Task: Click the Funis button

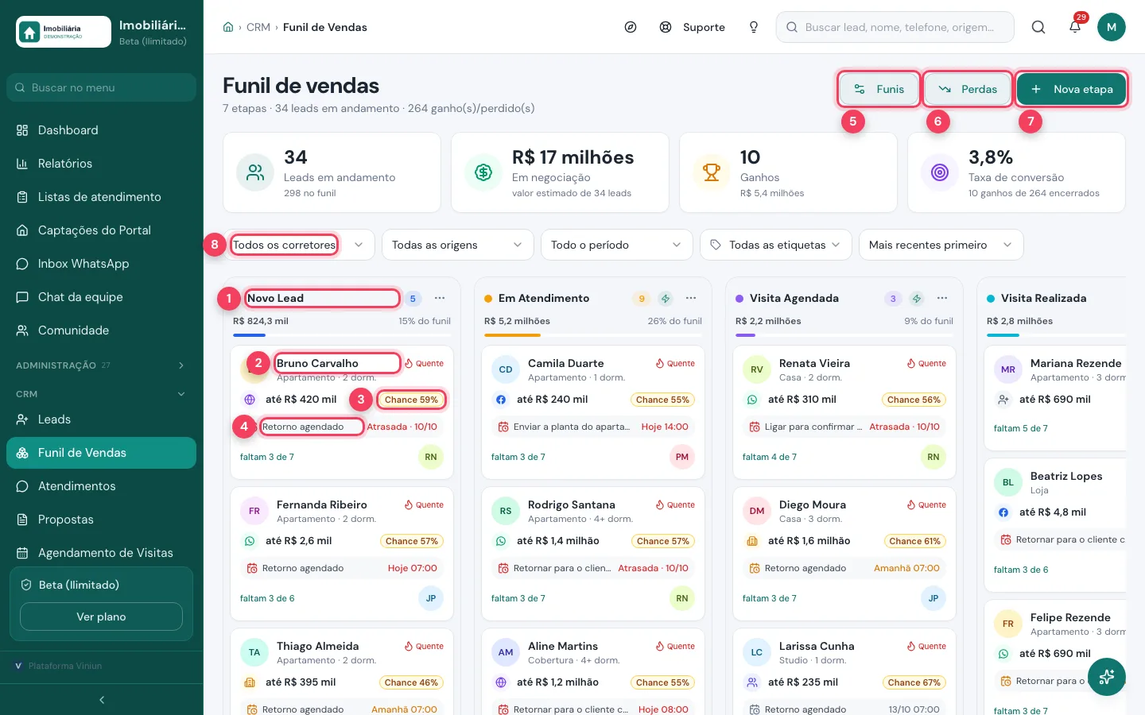Action: tap(879, 89)
